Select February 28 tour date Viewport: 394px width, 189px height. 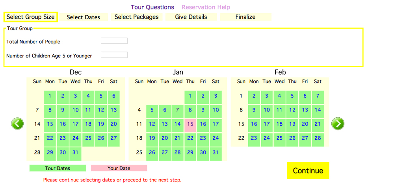tap(318, 138)
